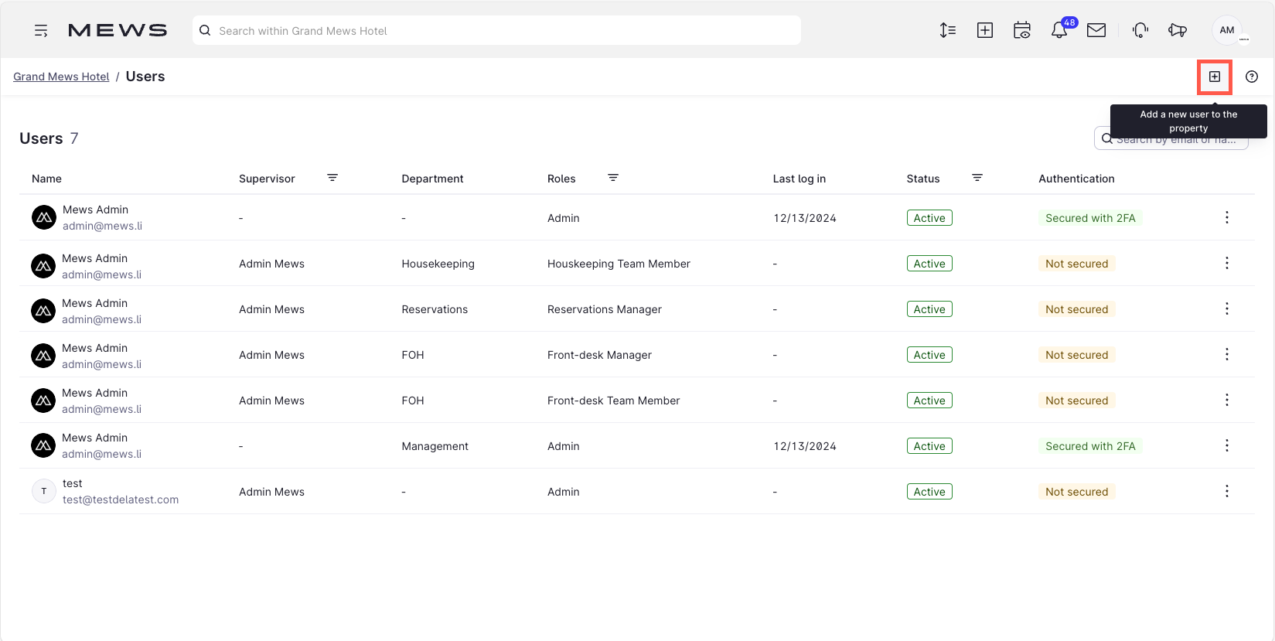Open the messages envelope icon
This screenshot has width=1275, height=641.
(x=1096, y=30)
